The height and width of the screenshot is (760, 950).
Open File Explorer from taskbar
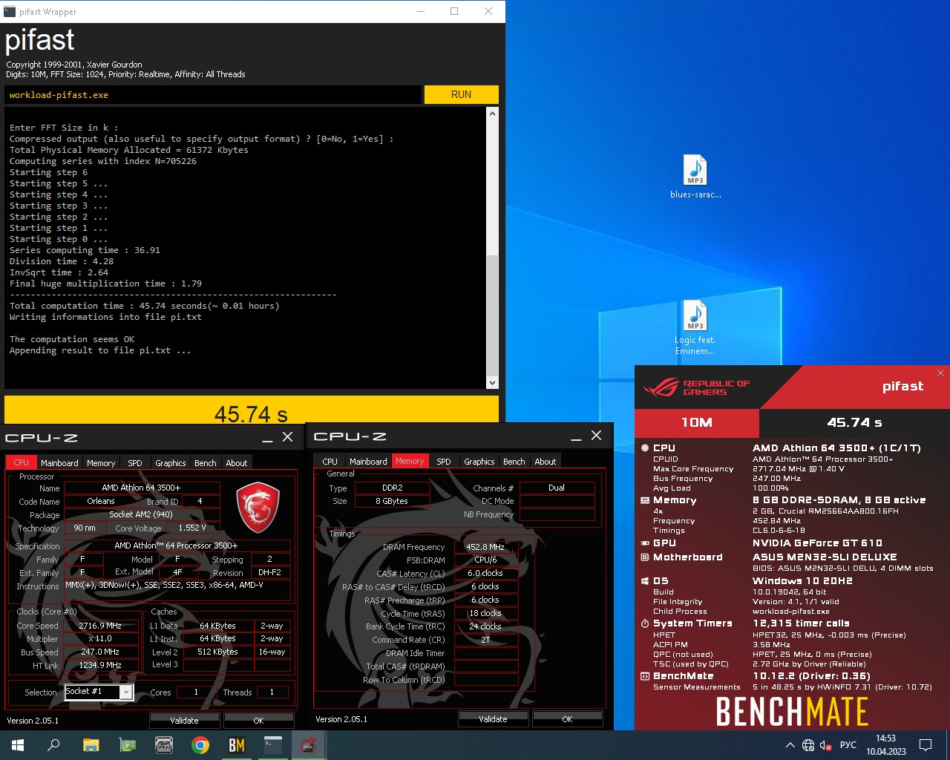click(x=91, y=745)
